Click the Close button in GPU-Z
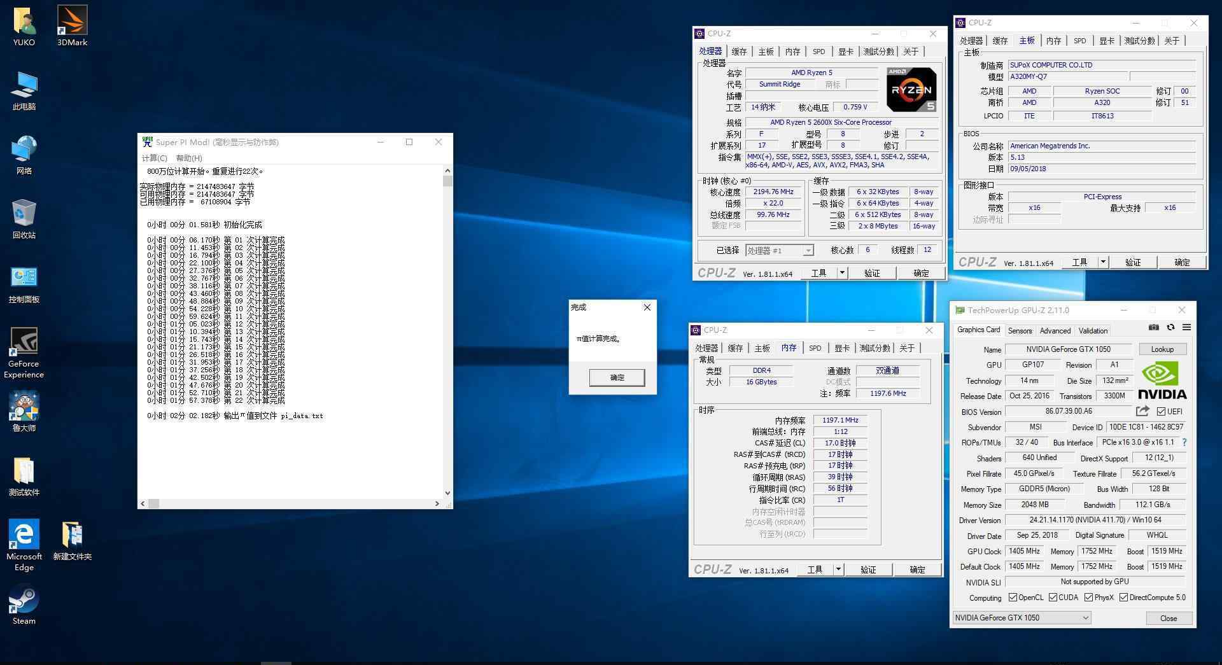 coord(1169,619)
